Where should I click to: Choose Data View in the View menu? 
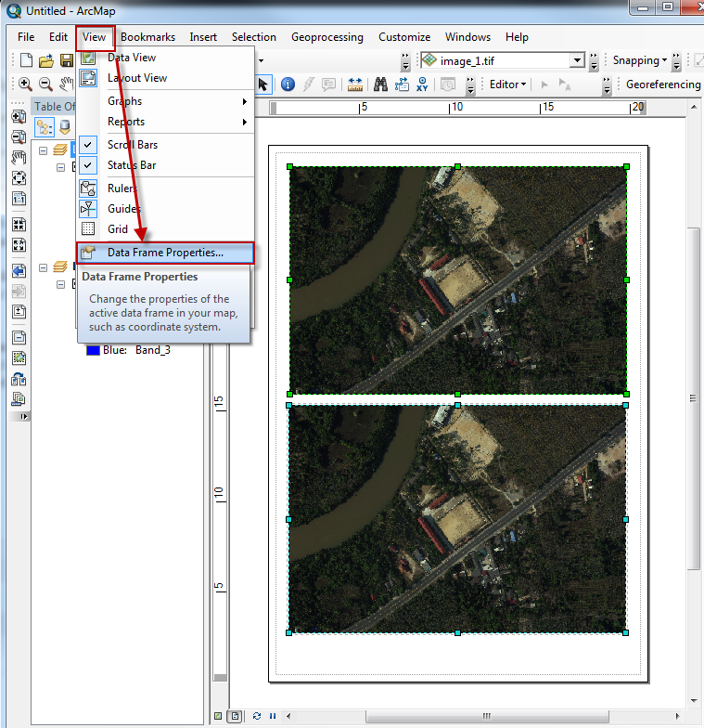165,58
